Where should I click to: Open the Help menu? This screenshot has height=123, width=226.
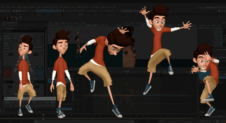click(x=114, y=7)
